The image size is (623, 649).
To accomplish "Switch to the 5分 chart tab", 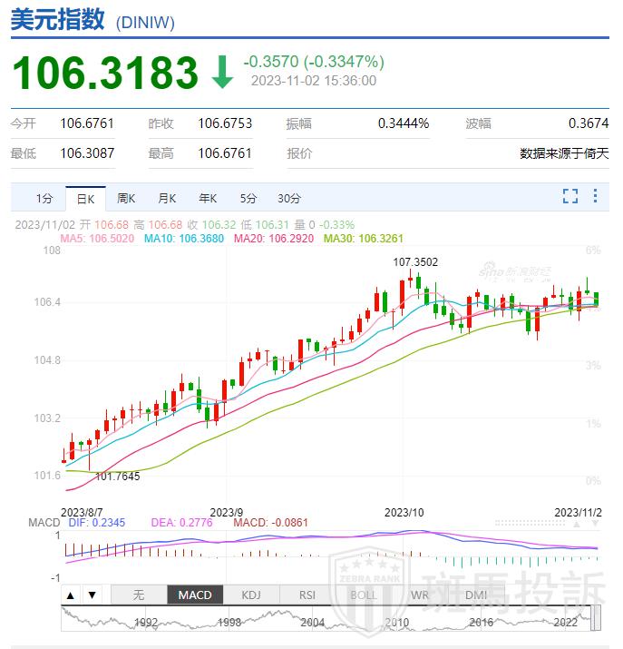I will (248, 198).
